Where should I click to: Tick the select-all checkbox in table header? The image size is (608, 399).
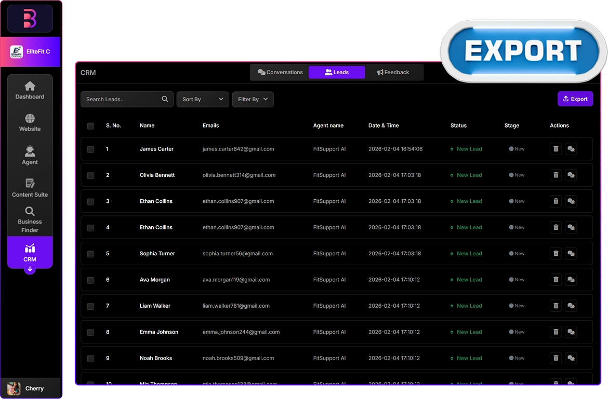(x=91, y=126)
